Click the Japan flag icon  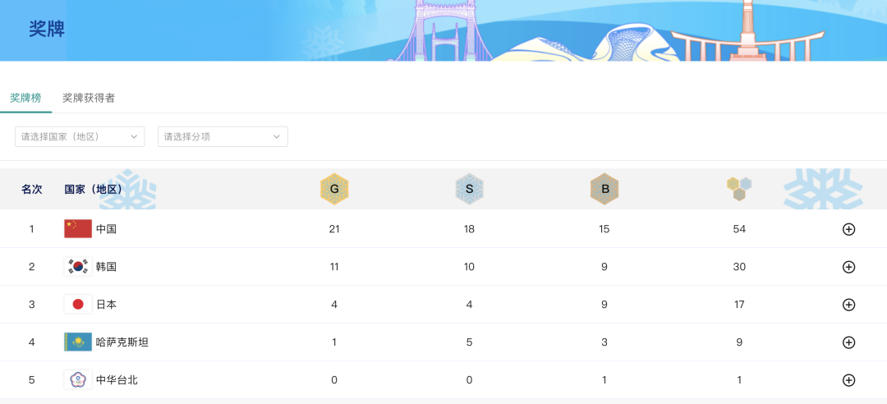tap(78, 305)
